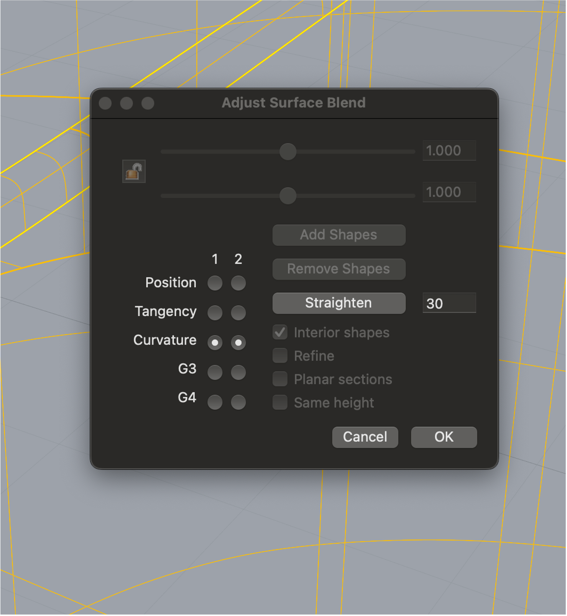The image size is (567, 616).
Task: Select Tangency radio for edge 2
Action: (x=238, y=313)
